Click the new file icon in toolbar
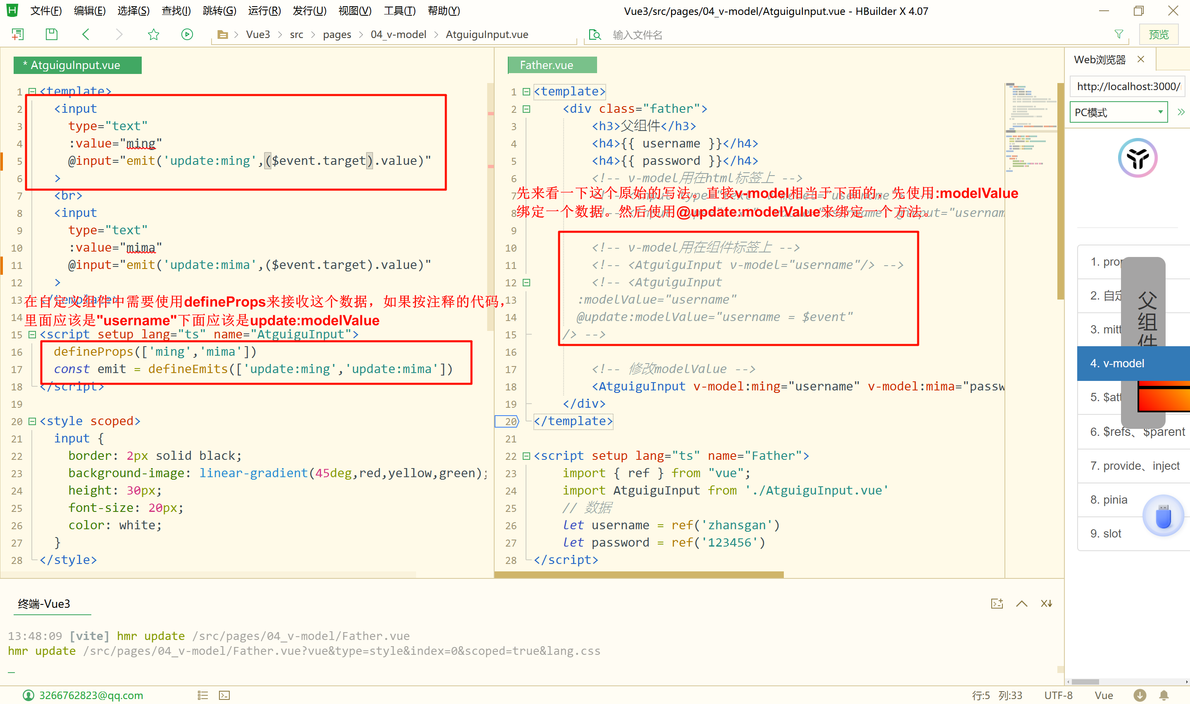The height and width of the screenshot is (704, 1190). click(18, 34)
